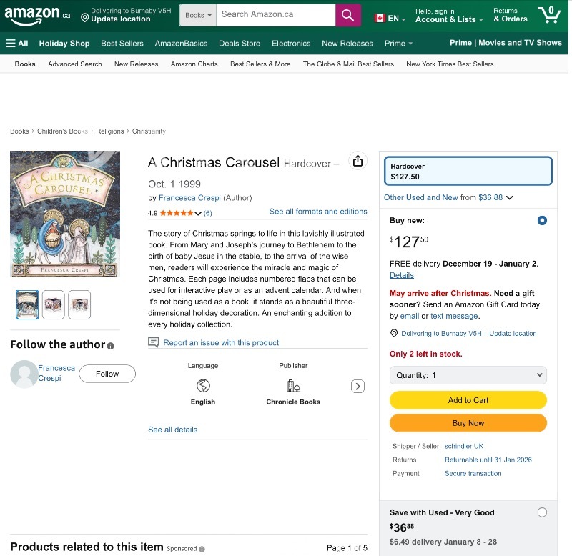The height and width of the screenshot is (556, 572).
Task: Click the Update location pin icon in header
Action: coord(84,16)
